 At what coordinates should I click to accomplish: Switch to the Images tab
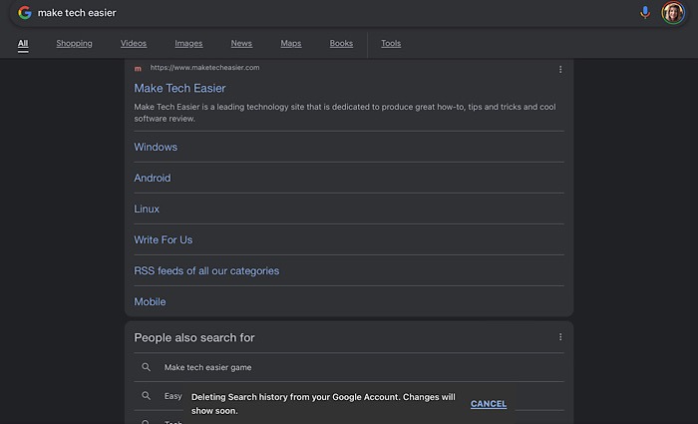188,44
